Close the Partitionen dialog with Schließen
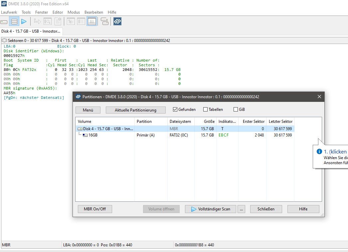This screenshot has width=348, height=252. pyautogui.click(x=266, y=209)
